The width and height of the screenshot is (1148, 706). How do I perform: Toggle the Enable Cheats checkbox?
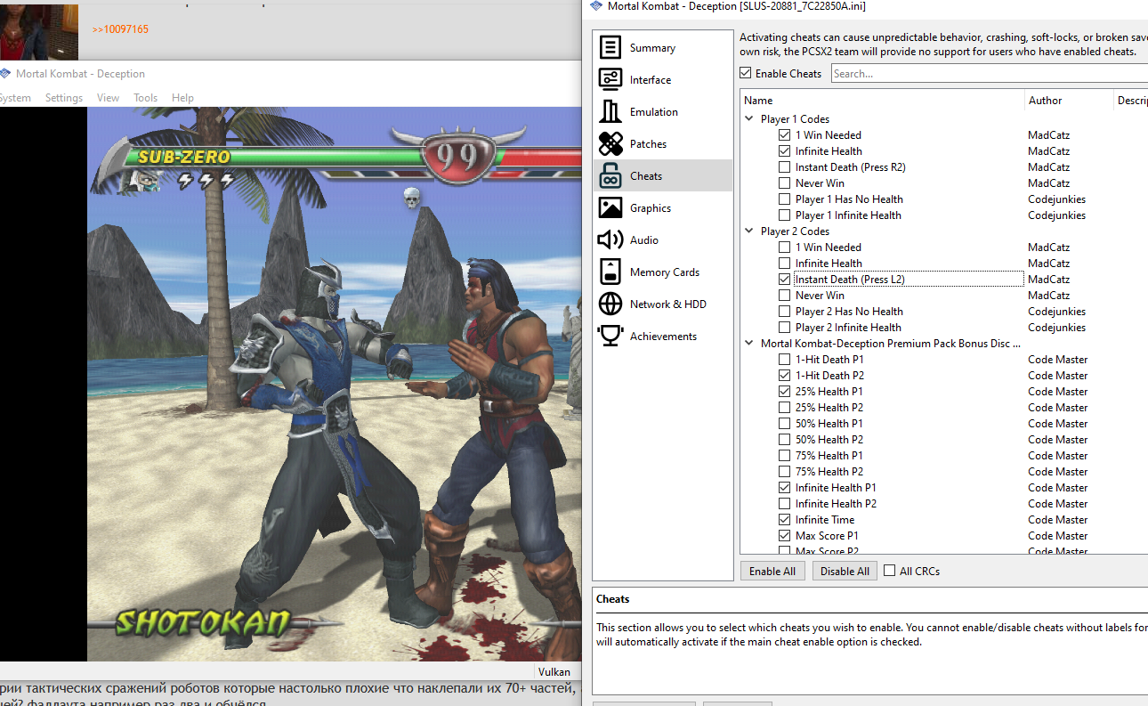pos(746,74)
